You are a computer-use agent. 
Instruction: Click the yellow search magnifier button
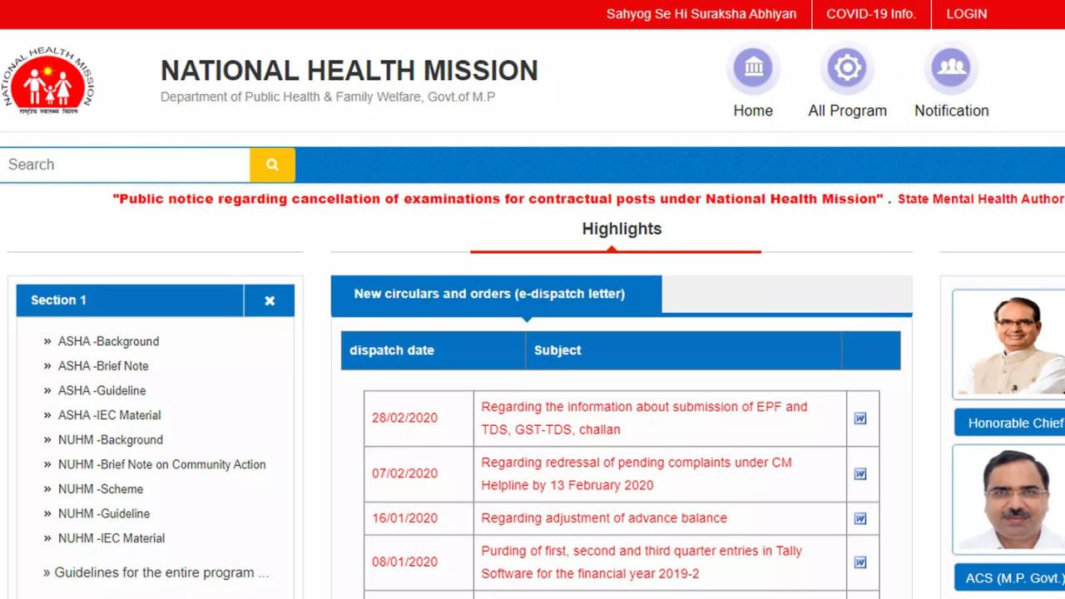tap(272, 165)
